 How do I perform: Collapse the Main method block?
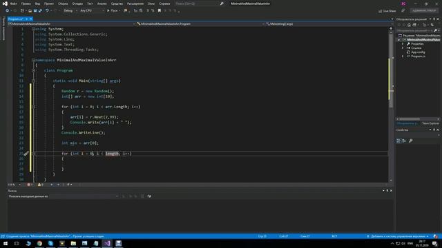tap(33, 81)
